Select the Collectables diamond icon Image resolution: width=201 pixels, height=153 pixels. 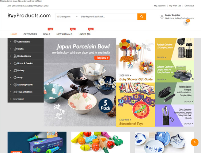coord(15,42)
